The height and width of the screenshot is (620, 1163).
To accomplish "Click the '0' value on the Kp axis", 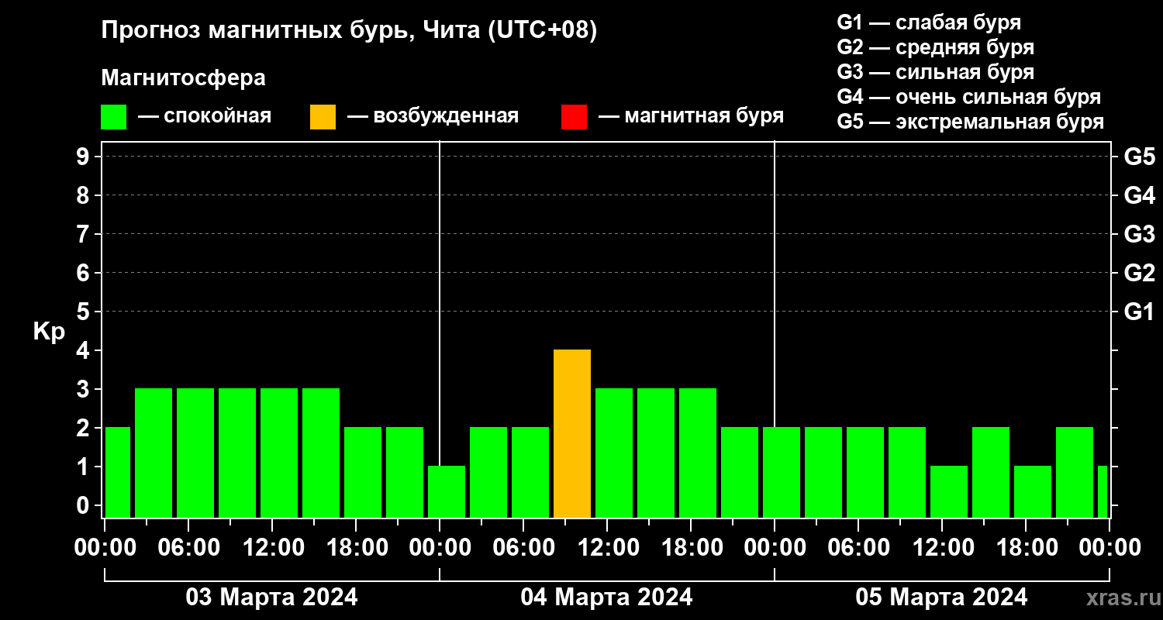I will (85, 505).
